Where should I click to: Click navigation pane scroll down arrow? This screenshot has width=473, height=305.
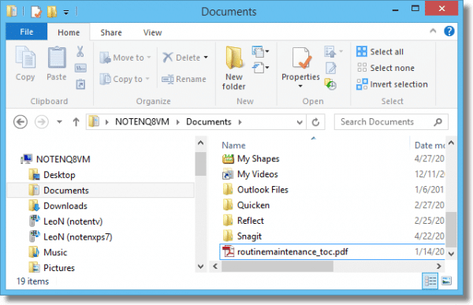click(200, 266)
